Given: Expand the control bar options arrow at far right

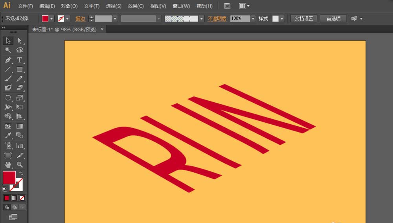Looking at the screenshot, I should point(361,18).
